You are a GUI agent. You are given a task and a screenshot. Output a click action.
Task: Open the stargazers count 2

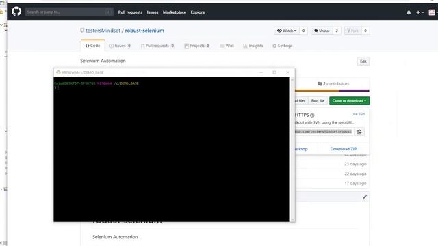pyautogui.click(x=337, y=31)
